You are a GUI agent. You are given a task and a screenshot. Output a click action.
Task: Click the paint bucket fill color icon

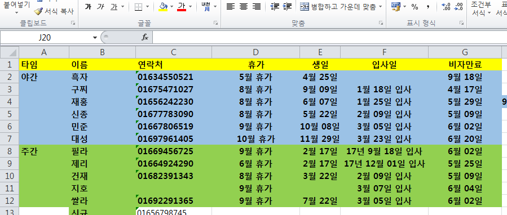[x=164, y=6]
